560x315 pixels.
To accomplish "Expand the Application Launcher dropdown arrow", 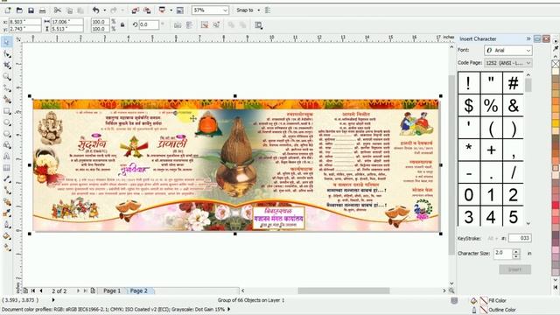I will click(x=171, y=10).
